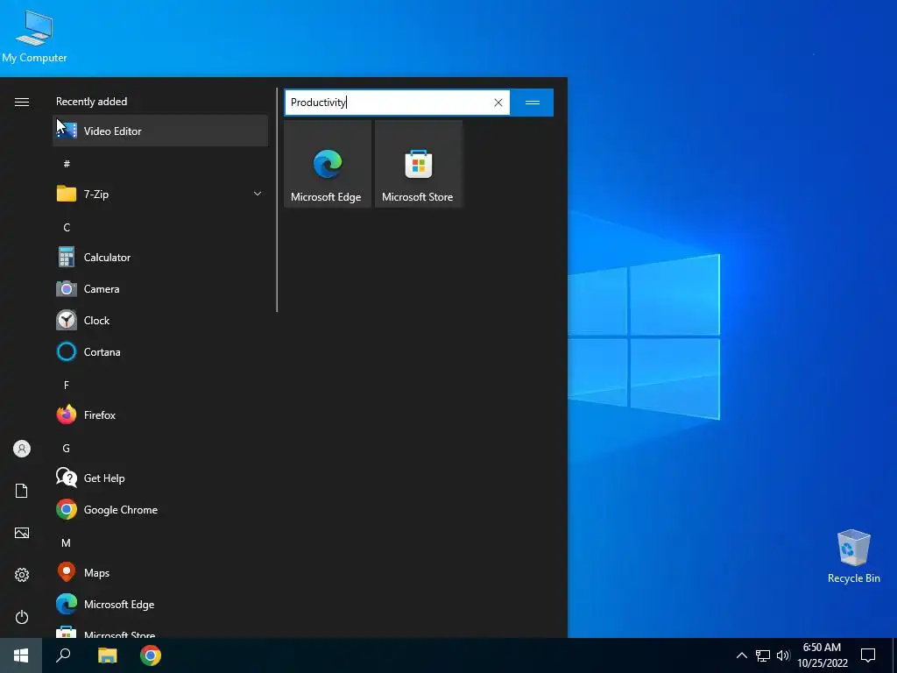The image size is (897, 673).
Task: Click the 'F' letter header
Action: pyautogui.click(x=67, y=386)
